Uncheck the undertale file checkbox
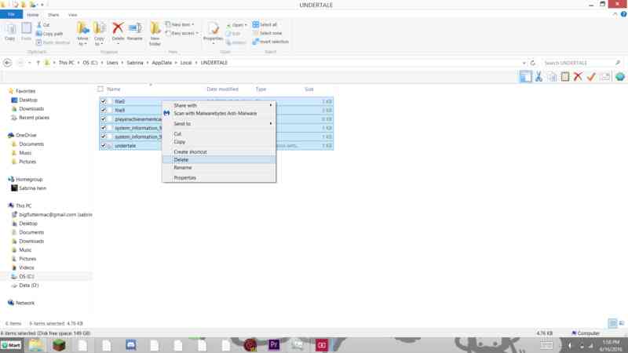Viewport: 628px width, 353px height. 104,146
